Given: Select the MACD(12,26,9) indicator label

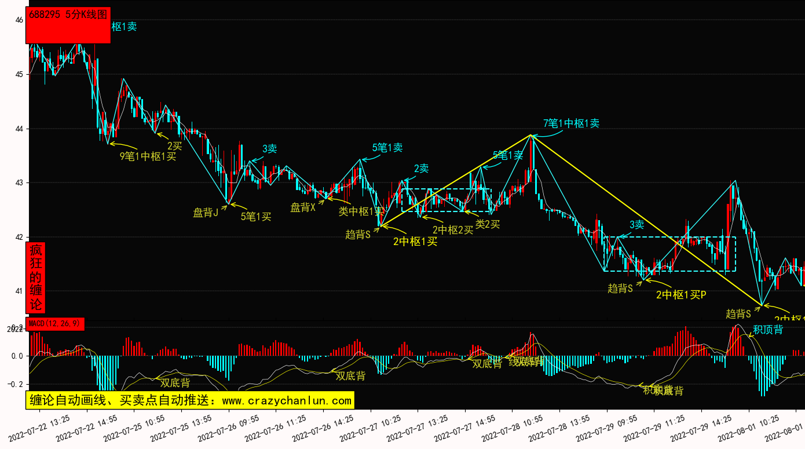Looking at the screenshot, I should click(x=56, y=323).
